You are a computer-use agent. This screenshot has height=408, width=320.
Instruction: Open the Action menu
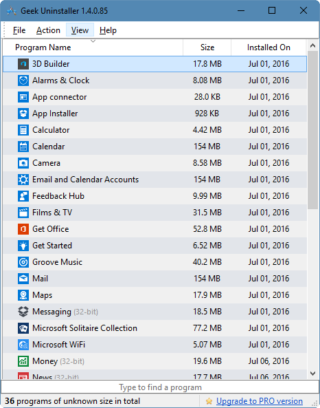coord(48,30)
